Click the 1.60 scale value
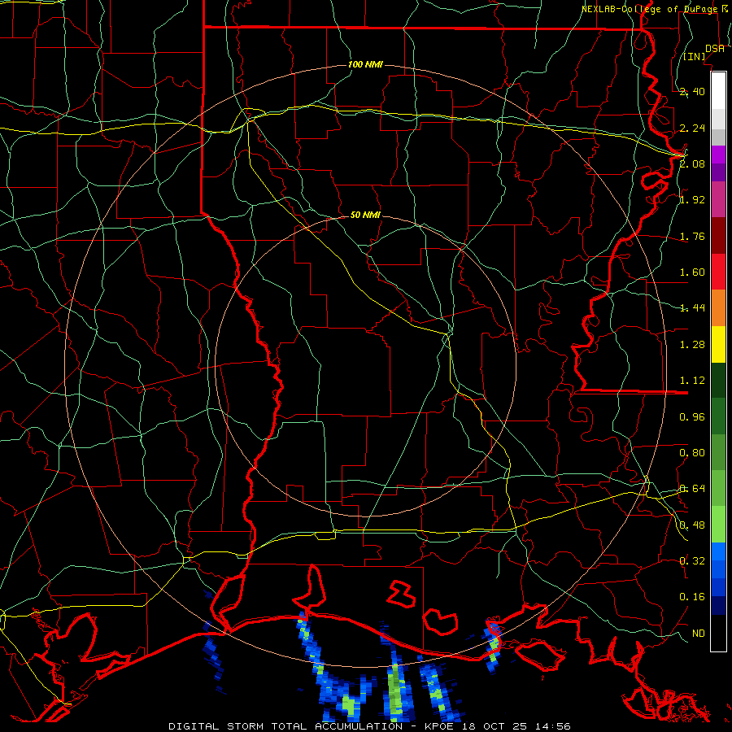 692,272
